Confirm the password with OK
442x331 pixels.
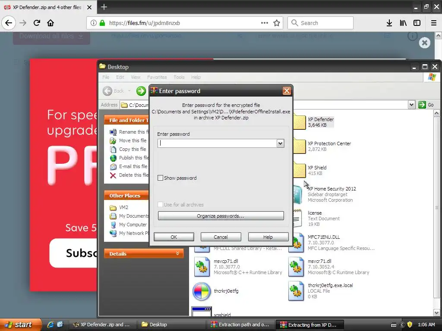coord(174,237)
